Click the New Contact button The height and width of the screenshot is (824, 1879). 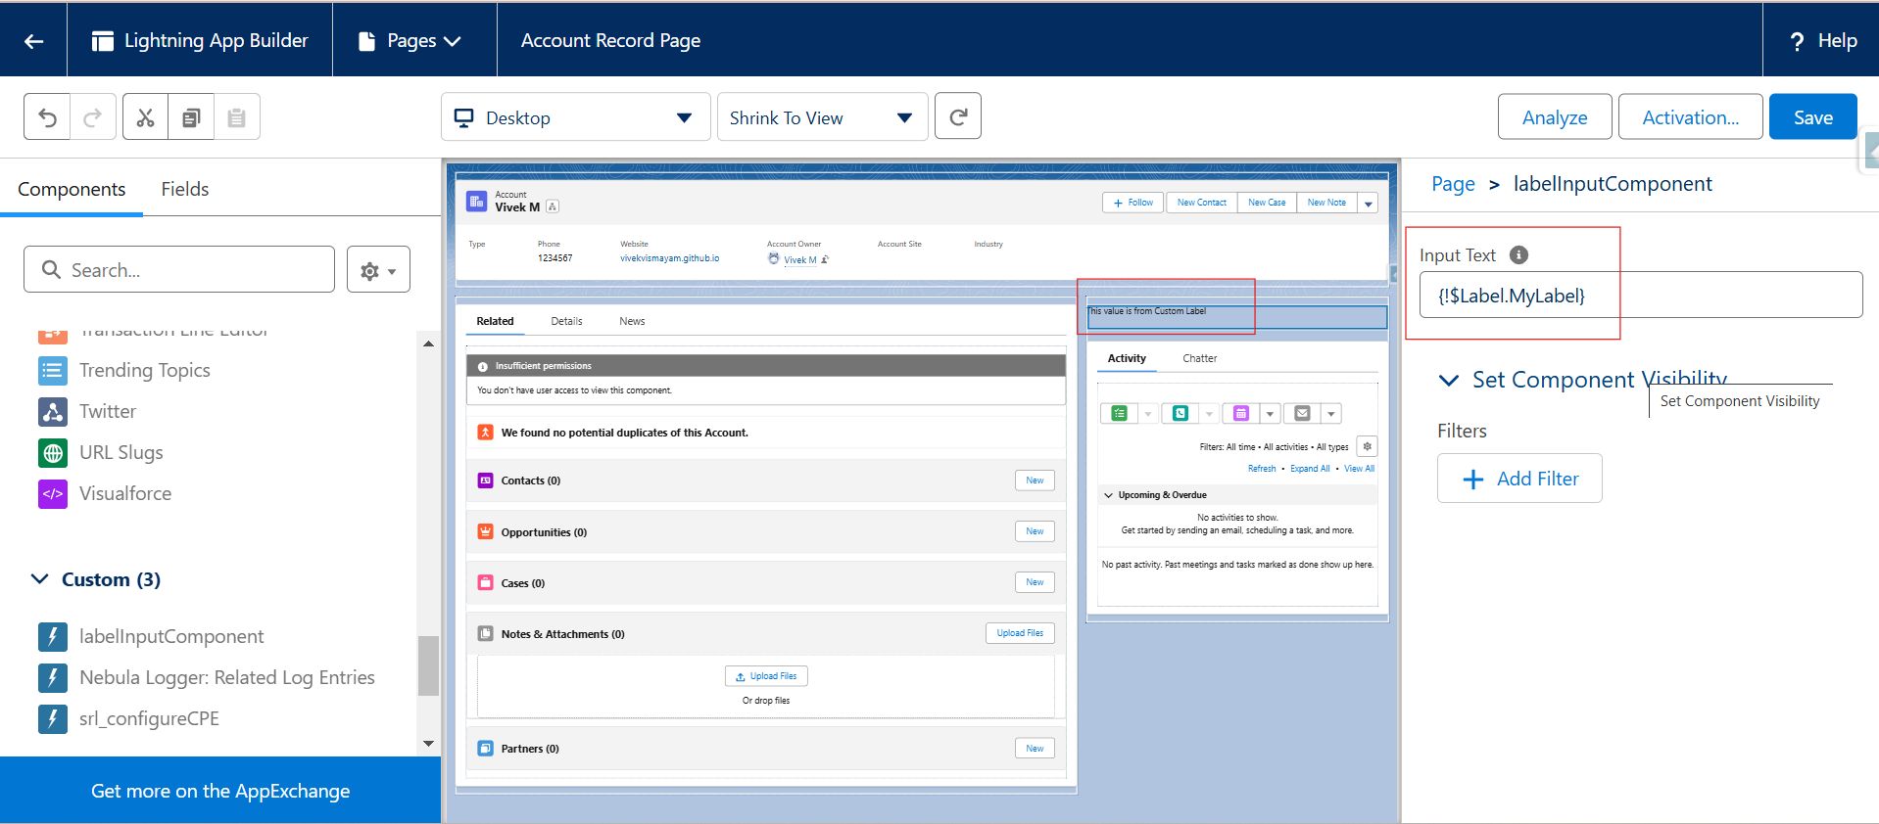click(x=1201, y=203)
